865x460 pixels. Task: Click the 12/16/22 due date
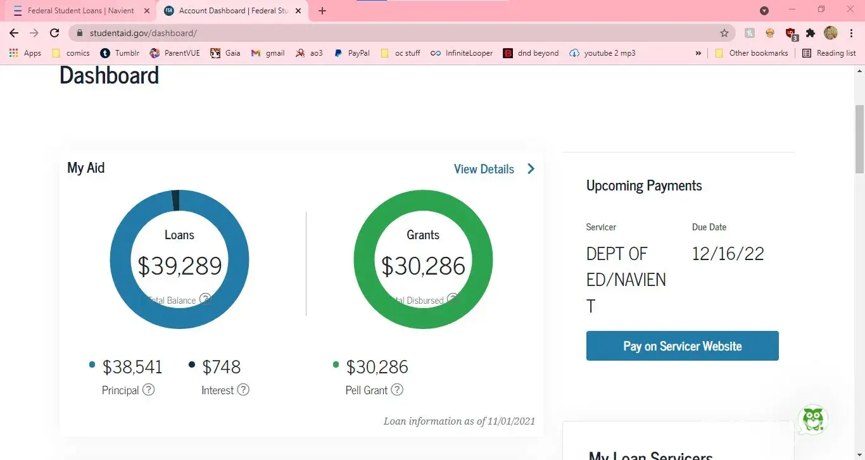[728, 254]
